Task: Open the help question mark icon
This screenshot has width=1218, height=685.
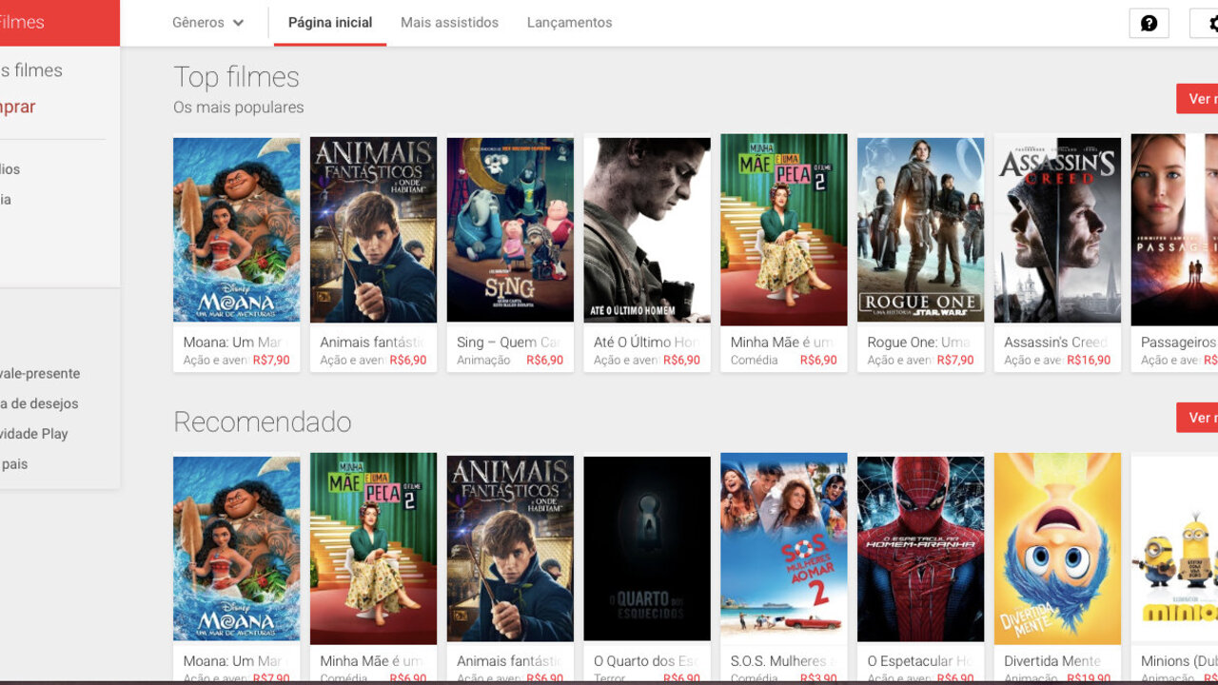Action: [1149, 23]
